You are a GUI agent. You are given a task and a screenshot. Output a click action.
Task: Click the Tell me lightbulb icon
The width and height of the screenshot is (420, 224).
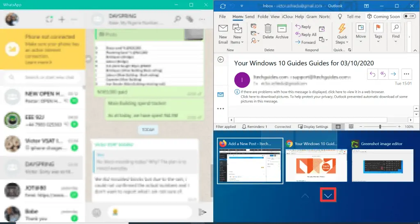coord(340,16)
